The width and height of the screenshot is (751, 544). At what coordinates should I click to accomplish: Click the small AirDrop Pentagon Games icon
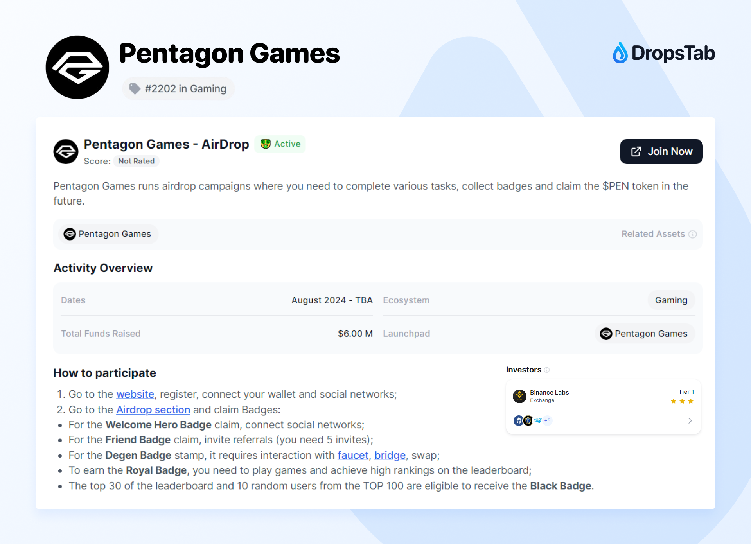click(x=66, y=152)
